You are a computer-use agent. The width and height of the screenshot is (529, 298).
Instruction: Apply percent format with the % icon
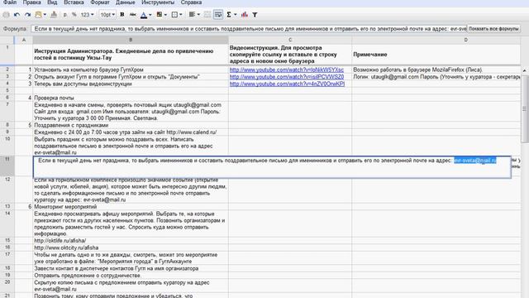[x=74, y=15]
